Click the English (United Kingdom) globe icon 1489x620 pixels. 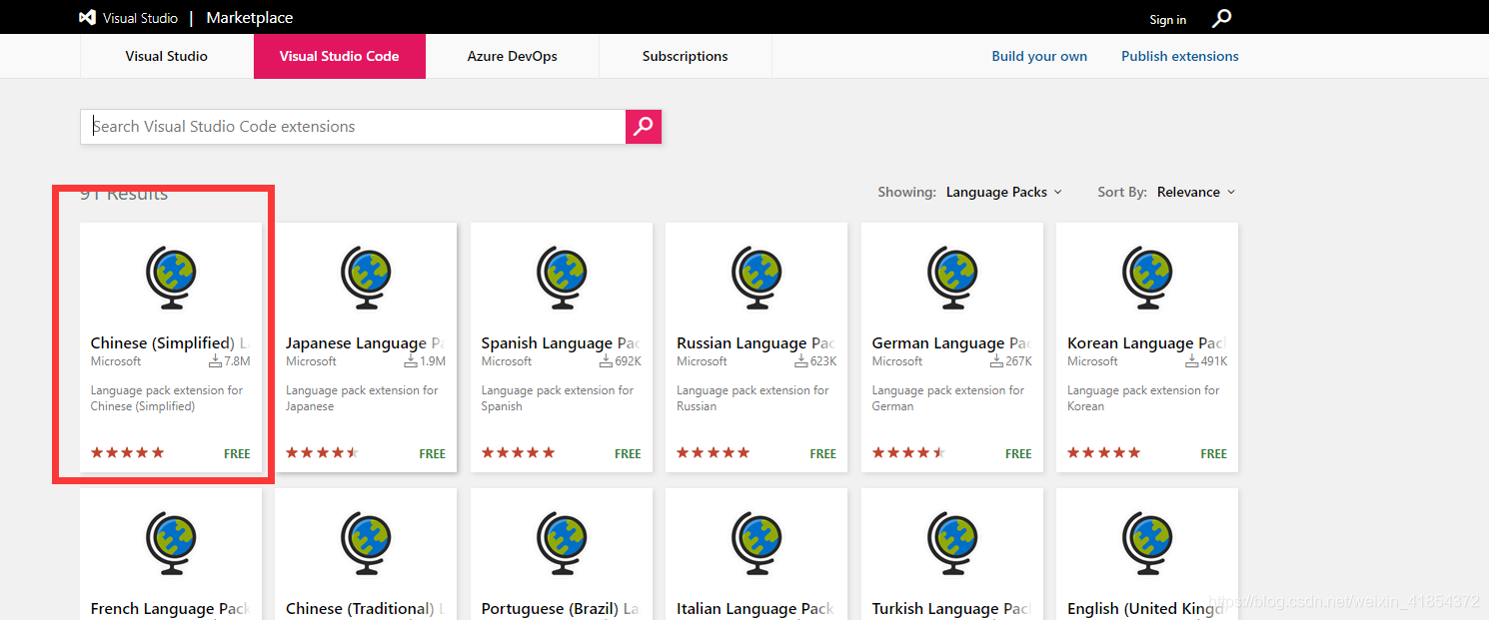[x=1147, y=542]
